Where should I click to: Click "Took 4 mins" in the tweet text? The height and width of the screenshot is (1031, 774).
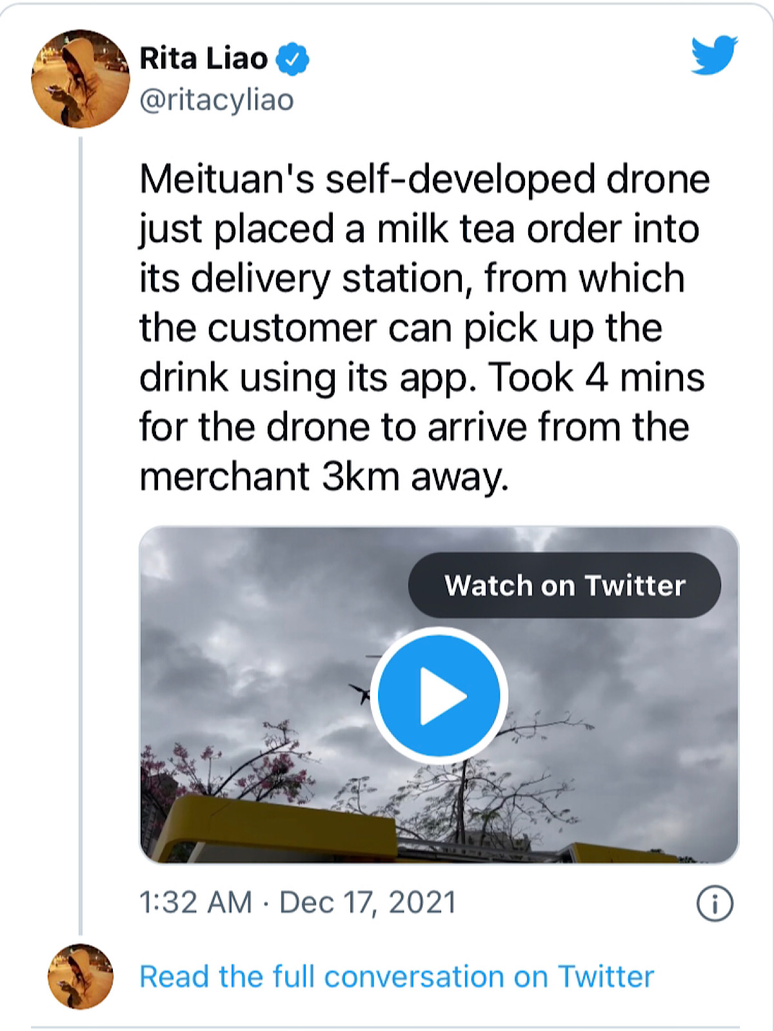pos(597,377)
